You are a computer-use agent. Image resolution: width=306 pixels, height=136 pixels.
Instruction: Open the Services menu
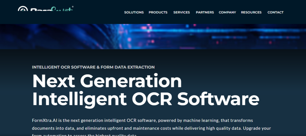point(181,12)
